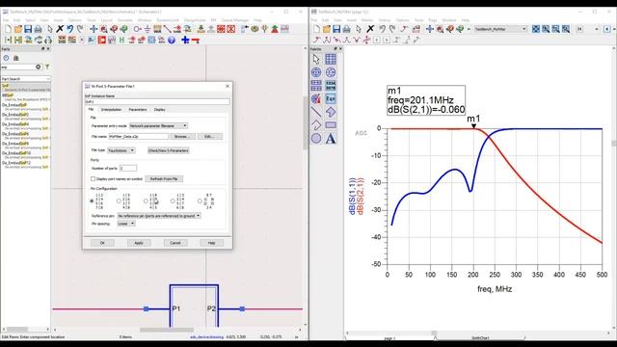
Task: Select the third pin configuration radio button
Action: coord(146,201)
